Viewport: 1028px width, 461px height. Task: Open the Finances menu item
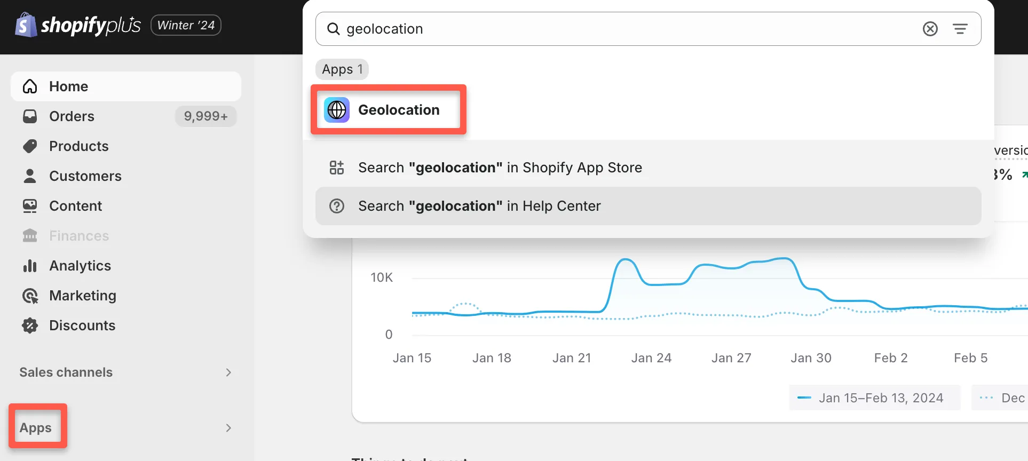[78, 235]
